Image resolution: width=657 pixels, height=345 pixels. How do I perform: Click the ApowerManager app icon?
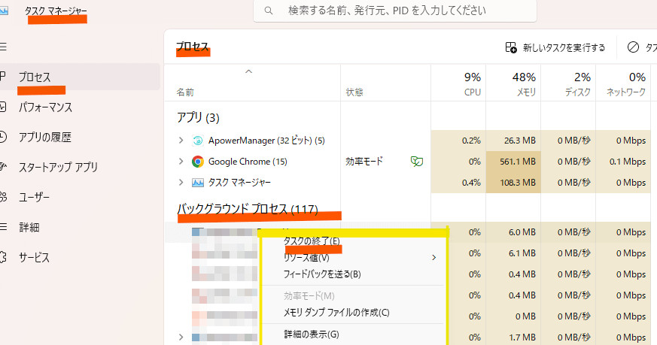pos(198,141)
